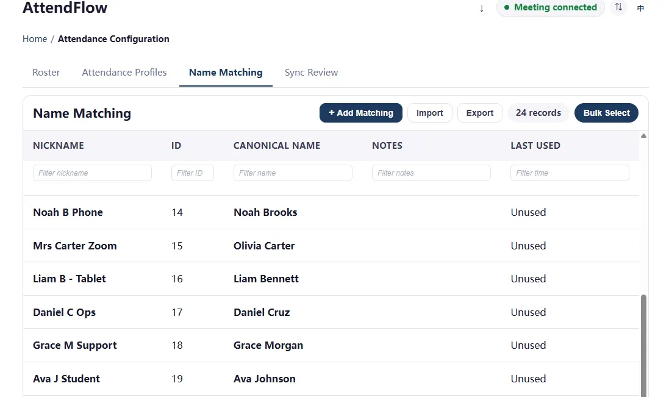This screenshot has width=669, height=397.
Task: Click Unused in Daniel C Ops row
Action: point(528,312)
